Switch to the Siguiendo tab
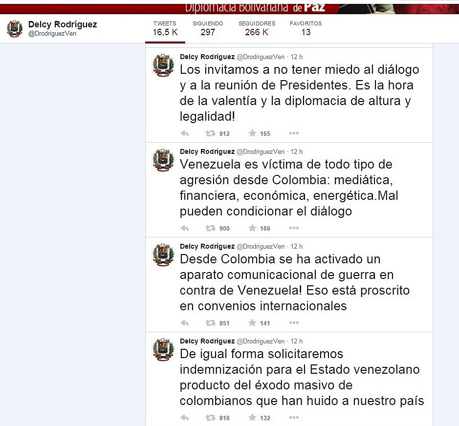This screenshot has width=459, height=426. pyautogui.click(x=208, y=28)
